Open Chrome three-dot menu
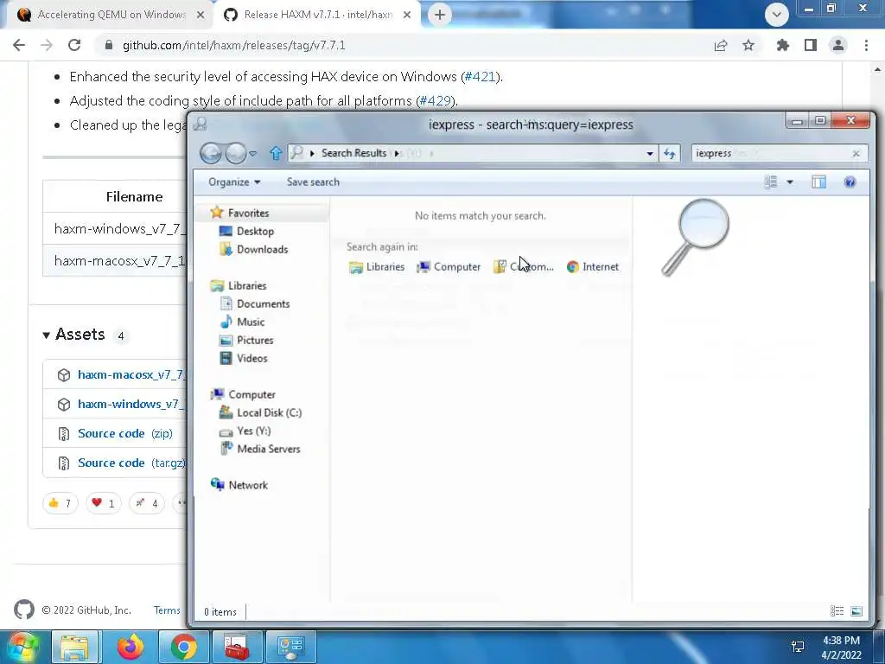 (x=866, y=45)
